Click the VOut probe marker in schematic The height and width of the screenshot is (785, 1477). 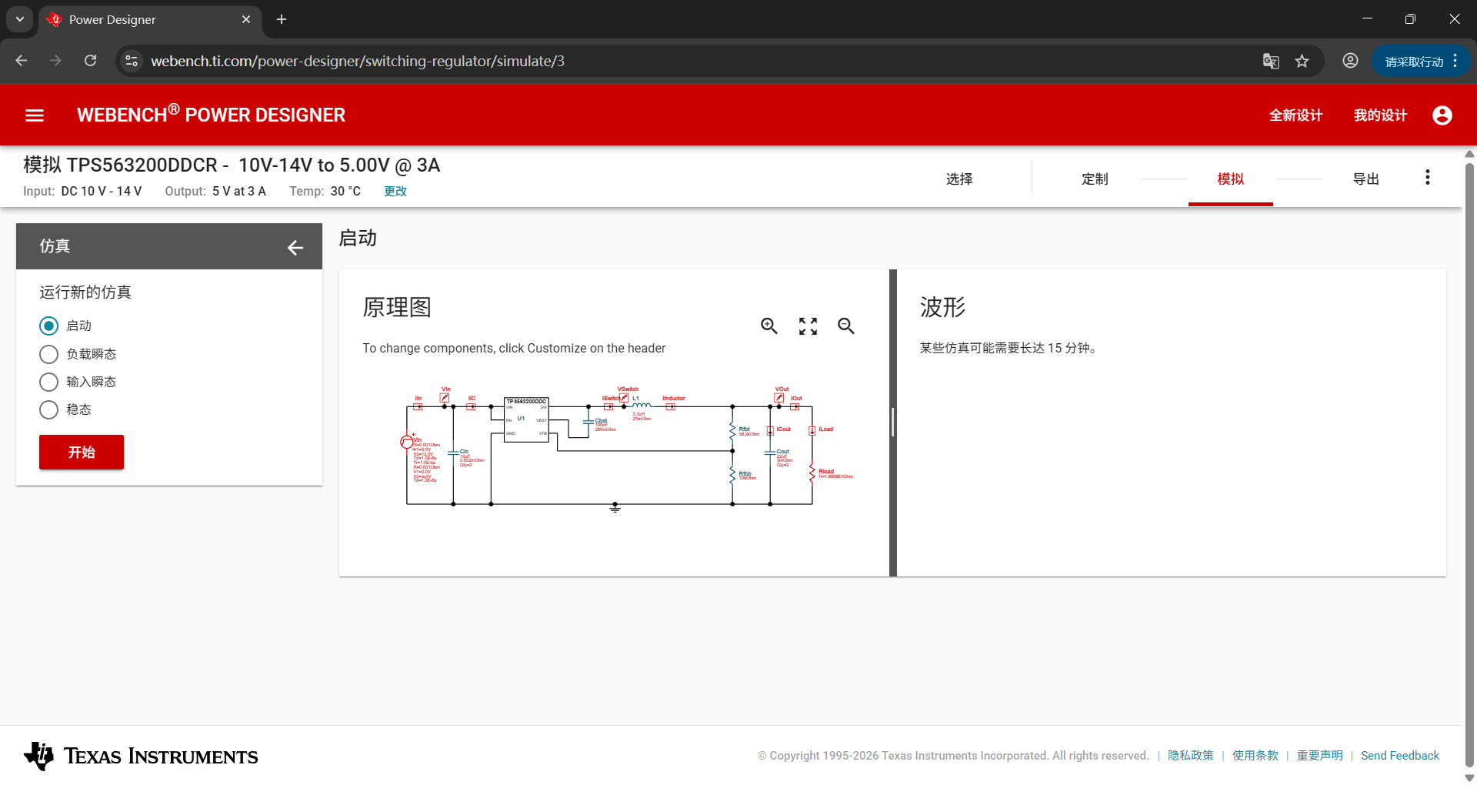tap(779, 398)
